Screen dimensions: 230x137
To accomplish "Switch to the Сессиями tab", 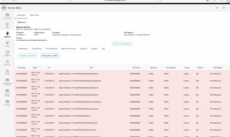I will tap(21, 15).
